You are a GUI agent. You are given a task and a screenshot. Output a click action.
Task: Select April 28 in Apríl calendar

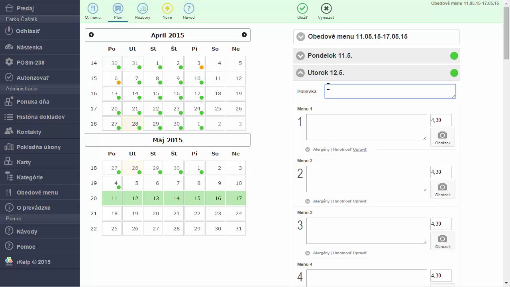click(x=133, y=124)
